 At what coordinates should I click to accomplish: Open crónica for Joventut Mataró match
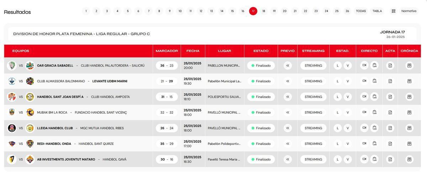409,159
